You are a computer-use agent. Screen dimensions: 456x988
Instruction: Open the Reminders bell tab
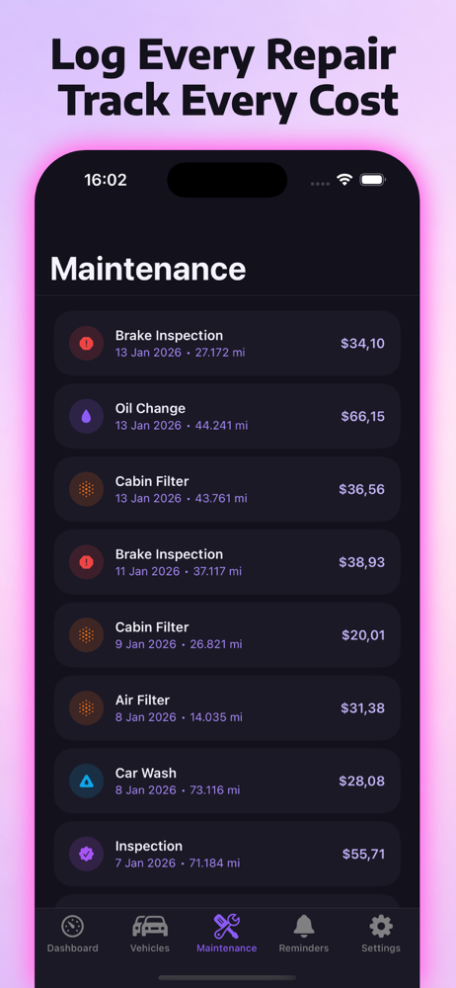[x=304, y=934]
